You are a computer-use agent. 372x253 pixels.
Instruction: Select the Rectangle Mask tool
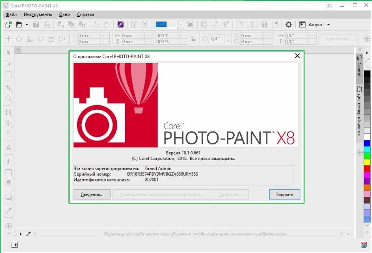point(8,74)
